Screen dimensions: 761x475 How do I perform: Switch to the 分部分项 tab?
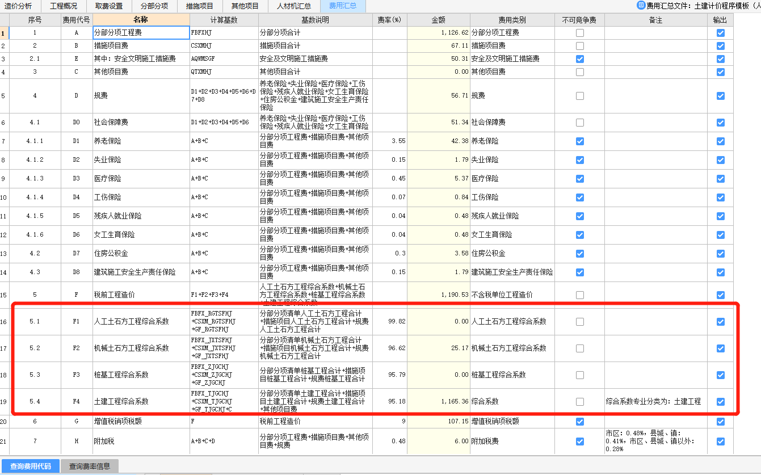[x=154, y=6]
